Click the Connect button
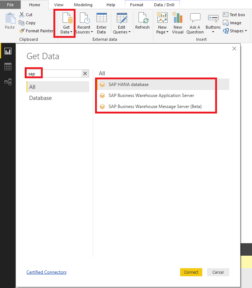The width and height of the screenshot is (252, 288). pos(191,272)
